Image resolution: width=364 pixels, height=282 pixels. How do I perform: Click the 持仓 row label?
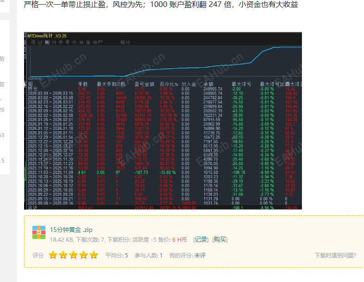point(33,89)
